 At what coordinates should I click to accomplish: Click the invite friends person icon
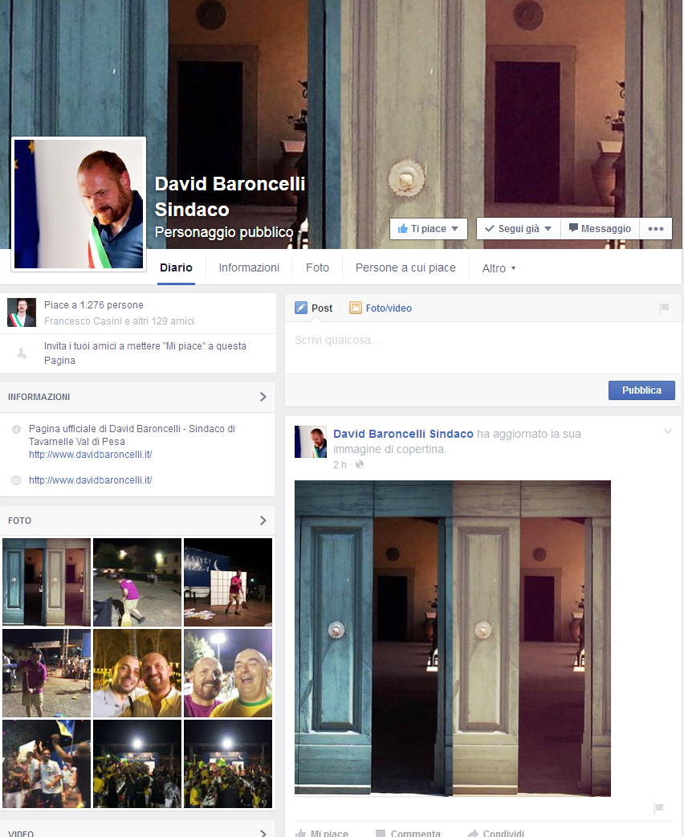(x=22, y=353)
